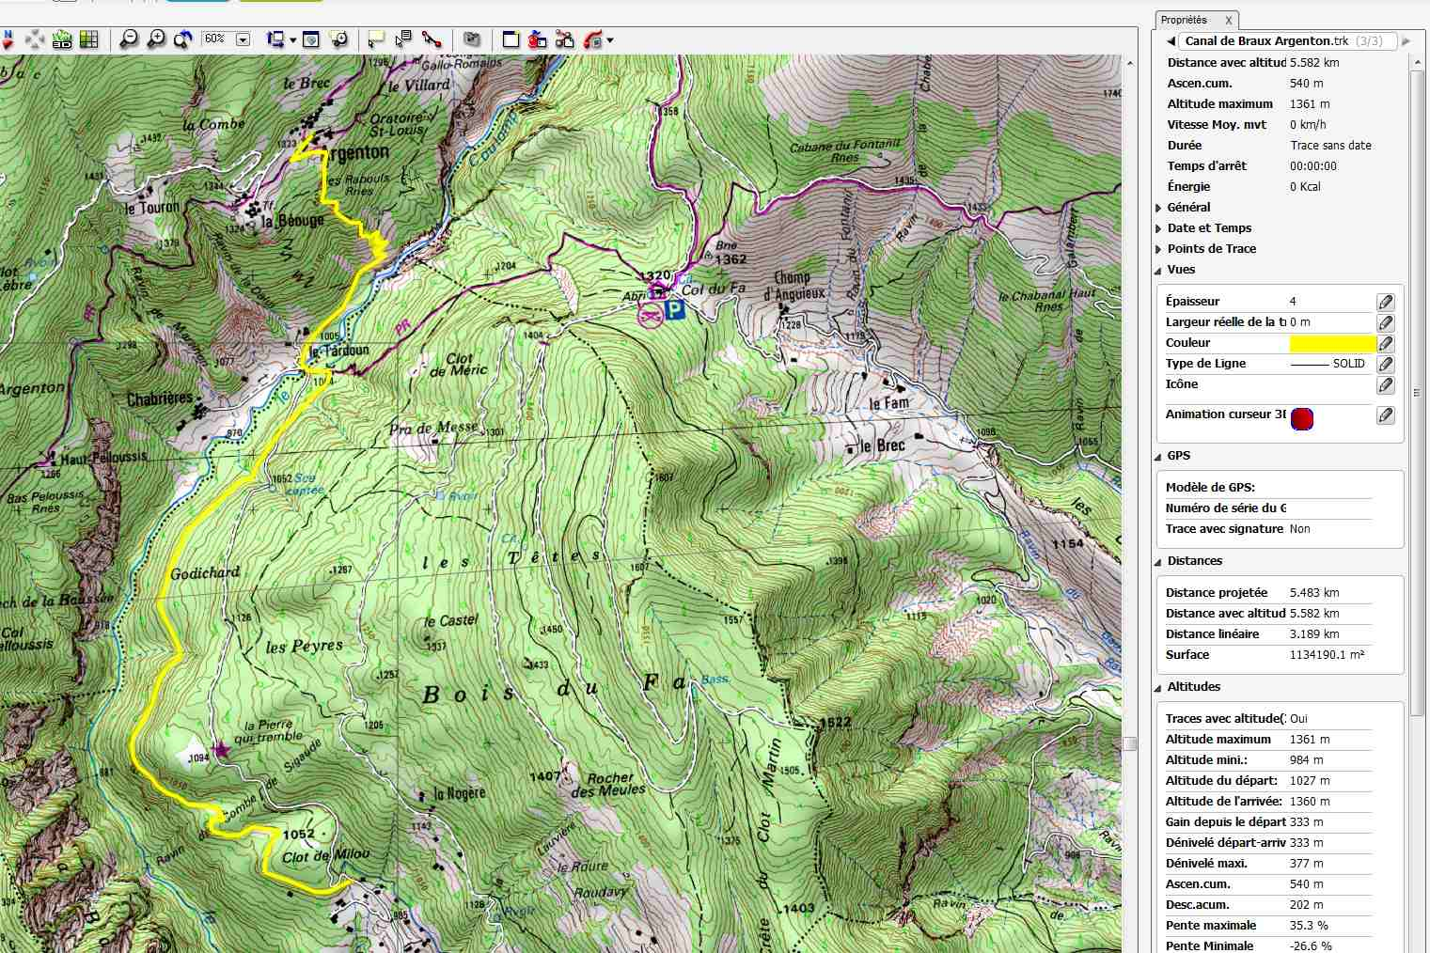1430x953 pixels.
Task: Click pencil icon to edit Épaisseur
Action: (1385, 302)
